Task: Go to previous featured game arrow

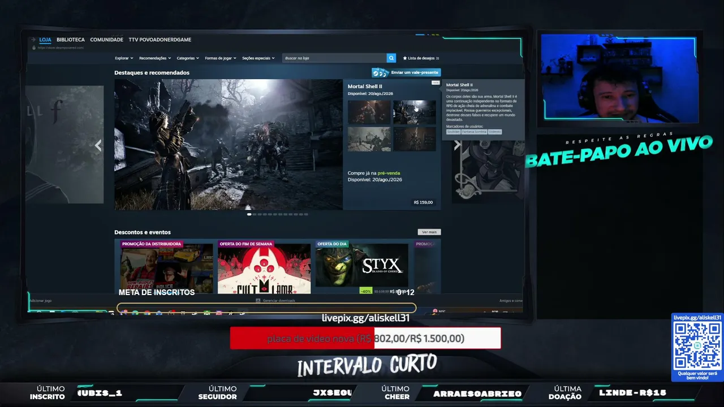Action: tap(98, 145)
